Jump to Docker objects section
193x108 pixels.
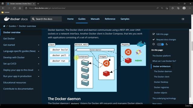[x=160, y=93]
